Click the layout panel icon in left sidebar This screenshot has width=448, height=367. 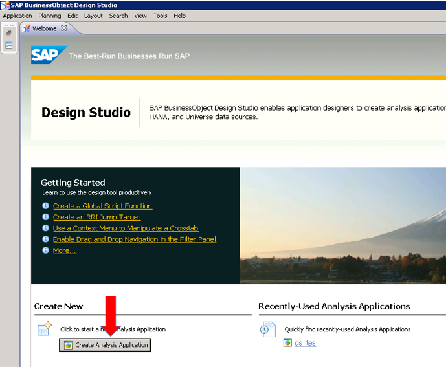point(9,45)
